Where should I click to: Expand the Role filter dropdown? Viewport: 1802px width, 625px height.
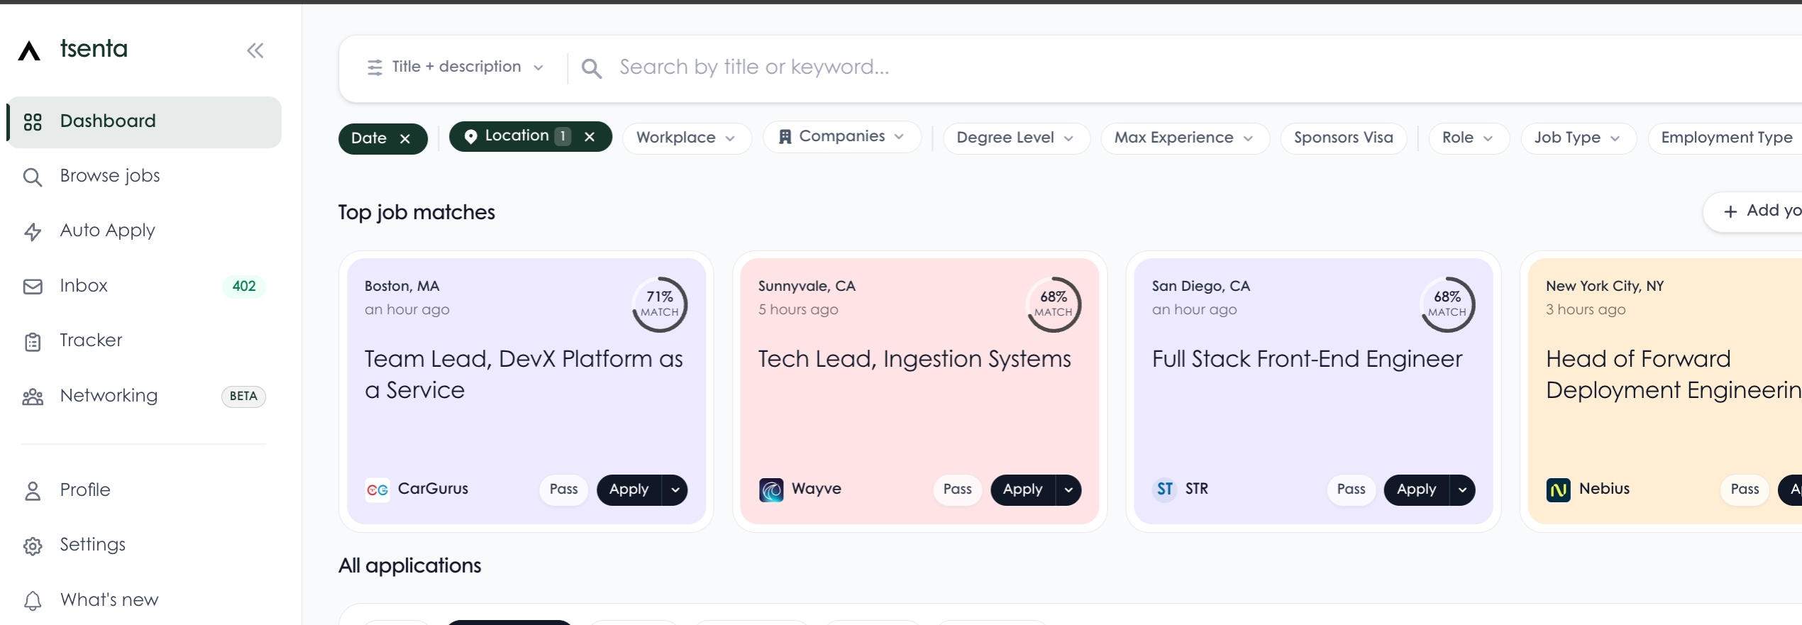[1469, 138]
